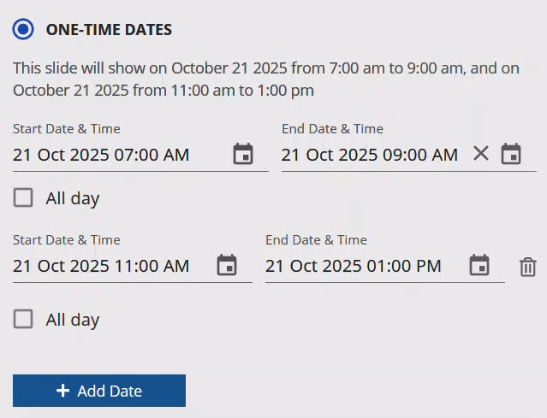Open calendar picker for 11:00 AM start date

coord(227,266)
